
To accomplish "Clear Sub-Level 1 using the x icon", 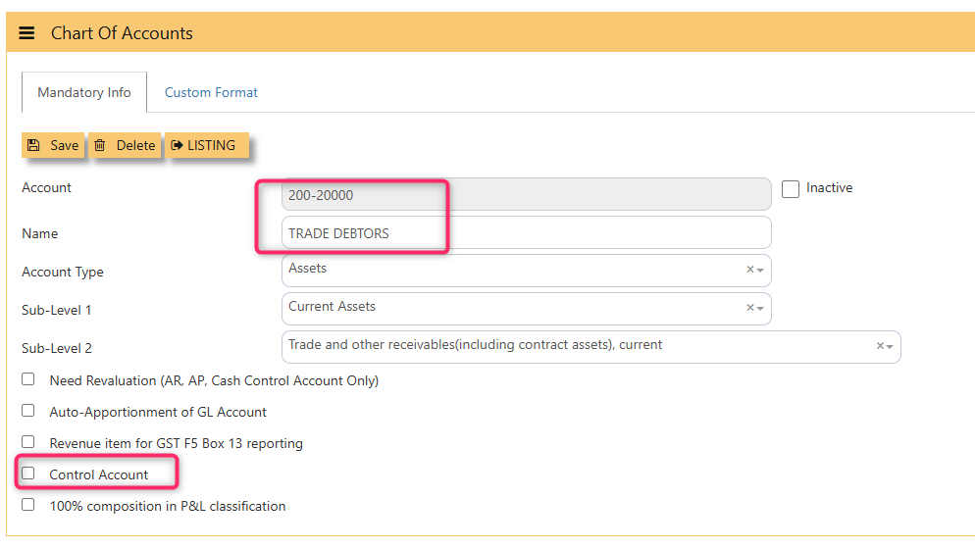I will coord(749,308).
